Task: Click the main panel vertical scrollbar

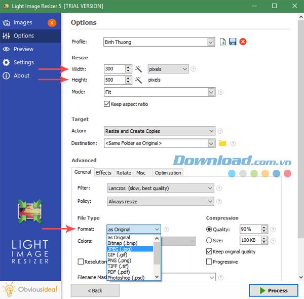Action: (x=300, y=128)
